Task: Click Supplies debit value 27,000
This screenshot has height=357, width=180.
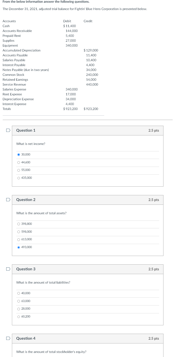Action: click(71, 41)
